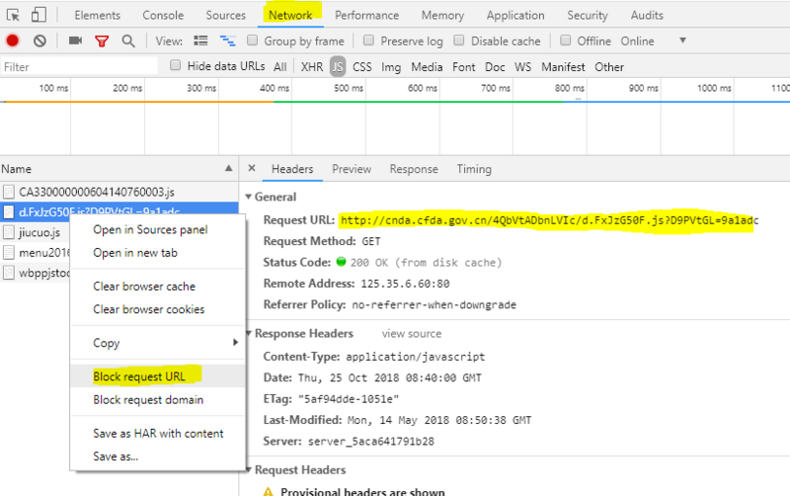Filter requests by Manifest
Image resolution: width=790 pixels, height=496 pixels.
click(x=563, y=66)
